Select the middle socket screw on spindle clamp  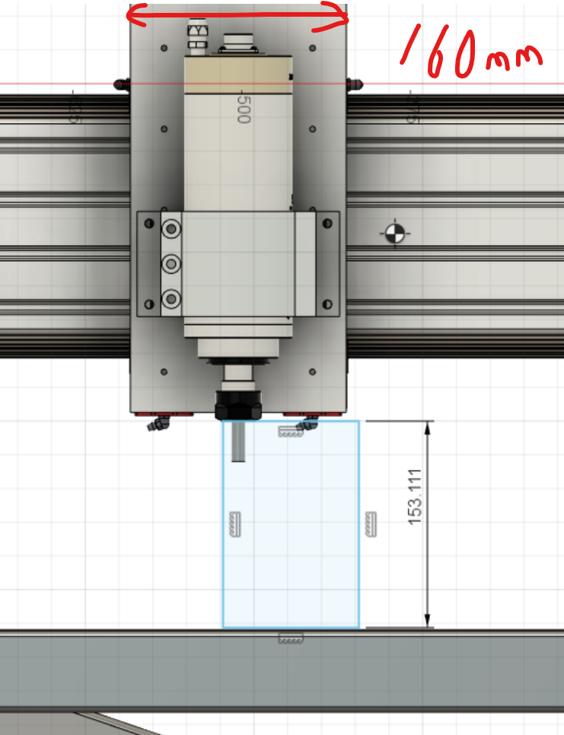coord(172,264)
